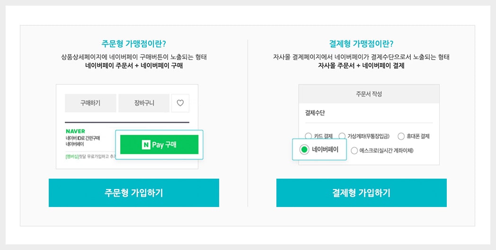This screenshot has height=250, width=496.
Task: Click the 결제수단 section label
Action: 315,113
